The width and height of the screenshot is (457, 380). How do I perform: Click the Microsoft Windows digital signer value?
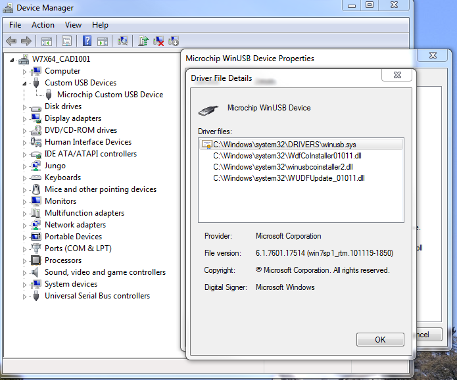[x=285, y=287]
